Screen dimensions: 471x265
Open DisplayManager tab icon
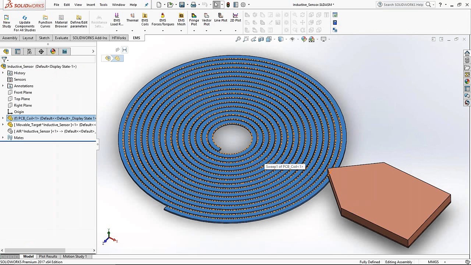(x=53, y=52)
